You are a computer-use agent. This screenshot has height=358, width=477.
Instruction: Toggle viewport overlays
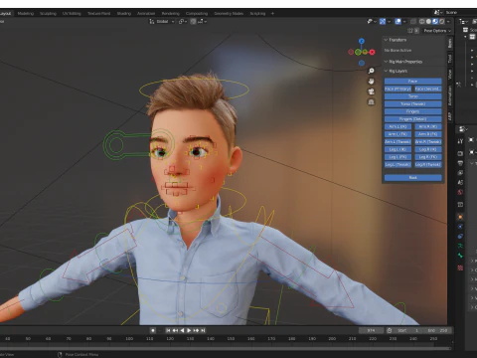pyautogui.click(x=398, y=22)
